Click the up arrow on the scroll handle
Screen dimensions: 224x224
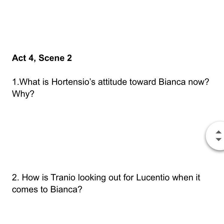[x=218, y=132]
